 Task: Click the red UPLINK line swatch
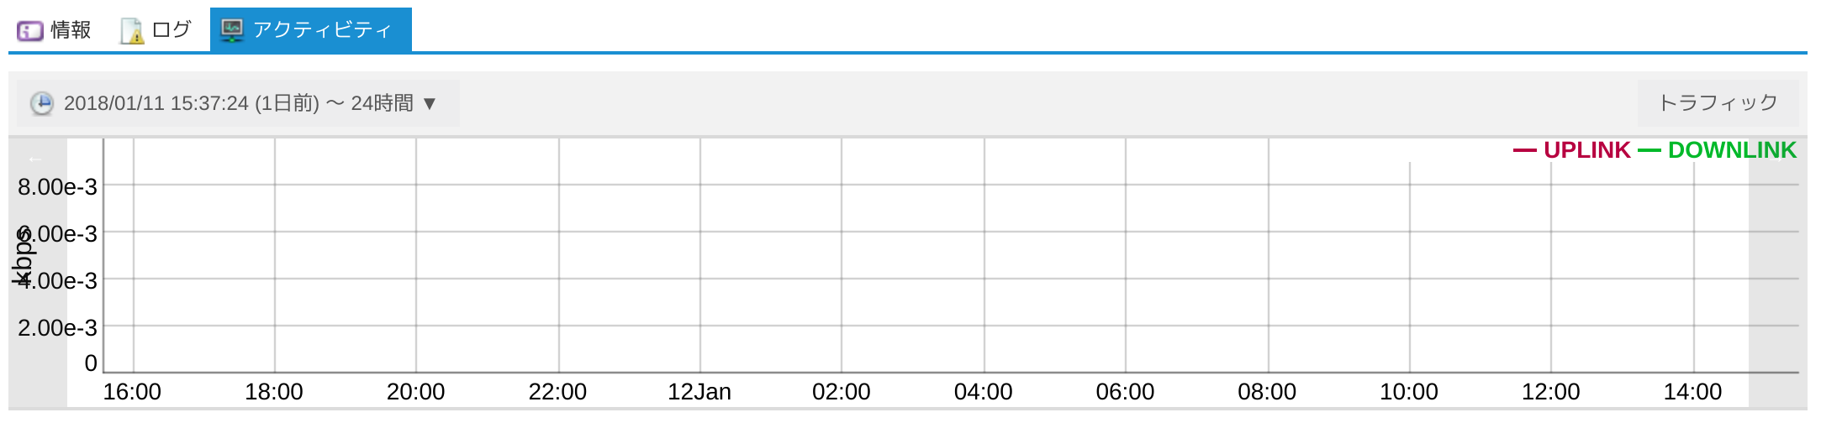(x=1525, y=151)
